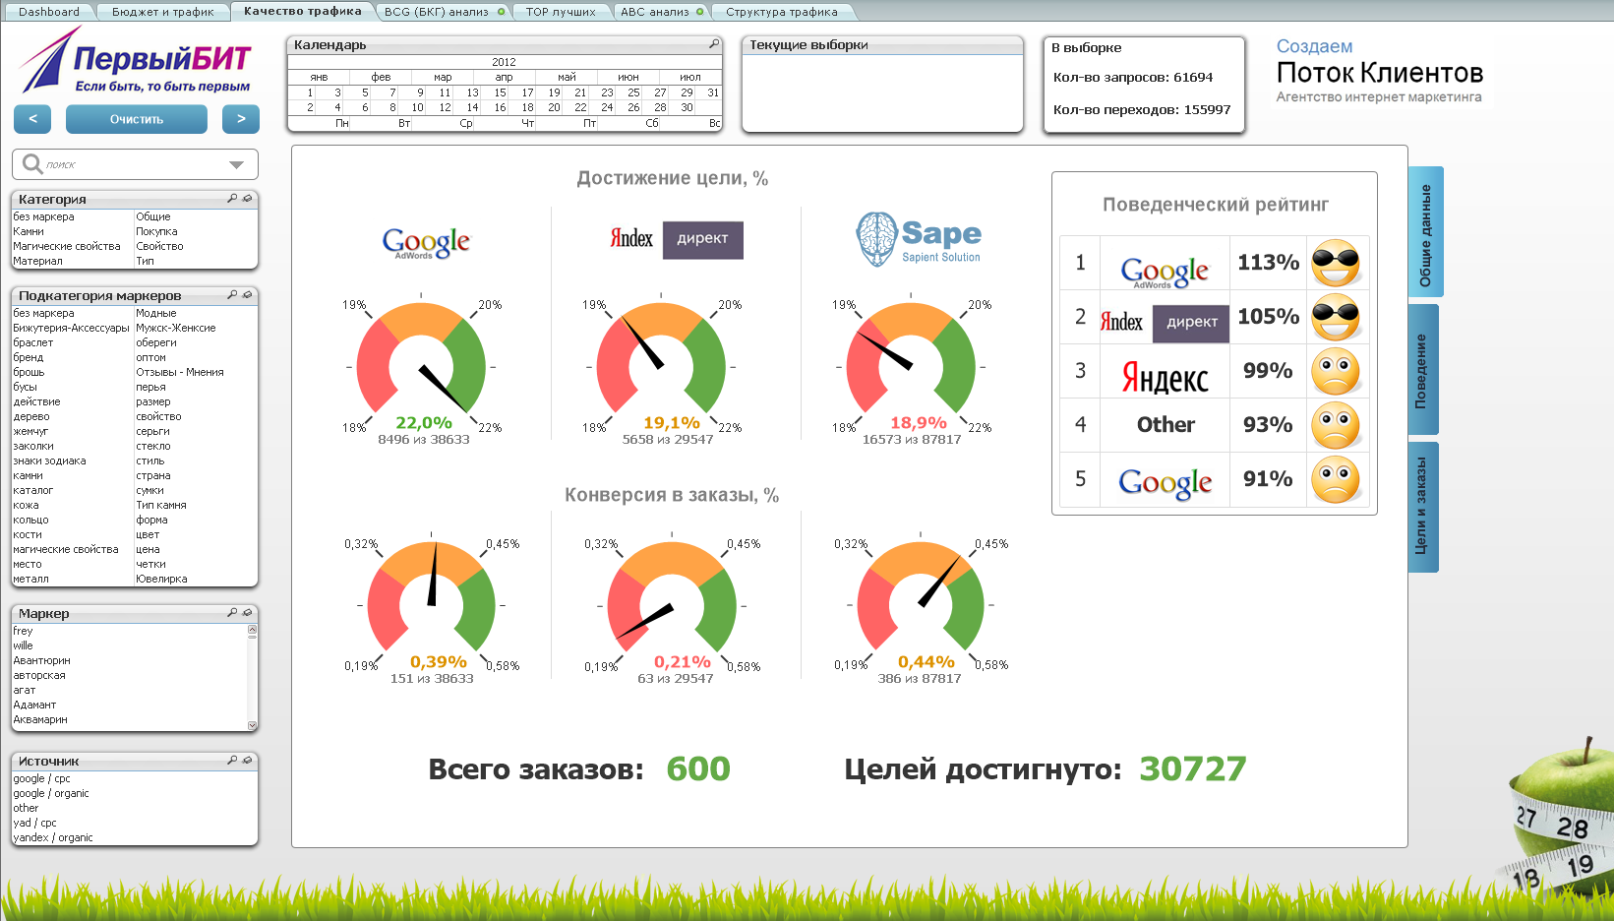Open the ABC анализ tab
Image resolution: width=1614 pixels, height=921 pixels.
coord(655,12)
